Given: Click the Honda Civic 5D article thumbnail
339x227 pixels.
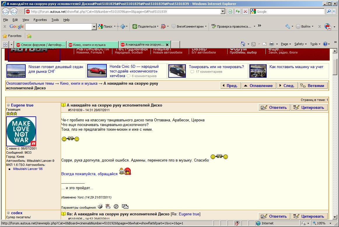Looking at the screenshot, I should coord(97,71).
